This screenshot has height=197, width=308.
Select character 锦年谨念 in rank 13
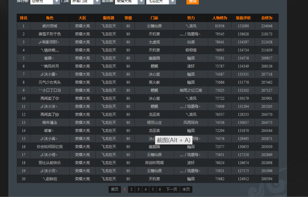click(50, 122)
